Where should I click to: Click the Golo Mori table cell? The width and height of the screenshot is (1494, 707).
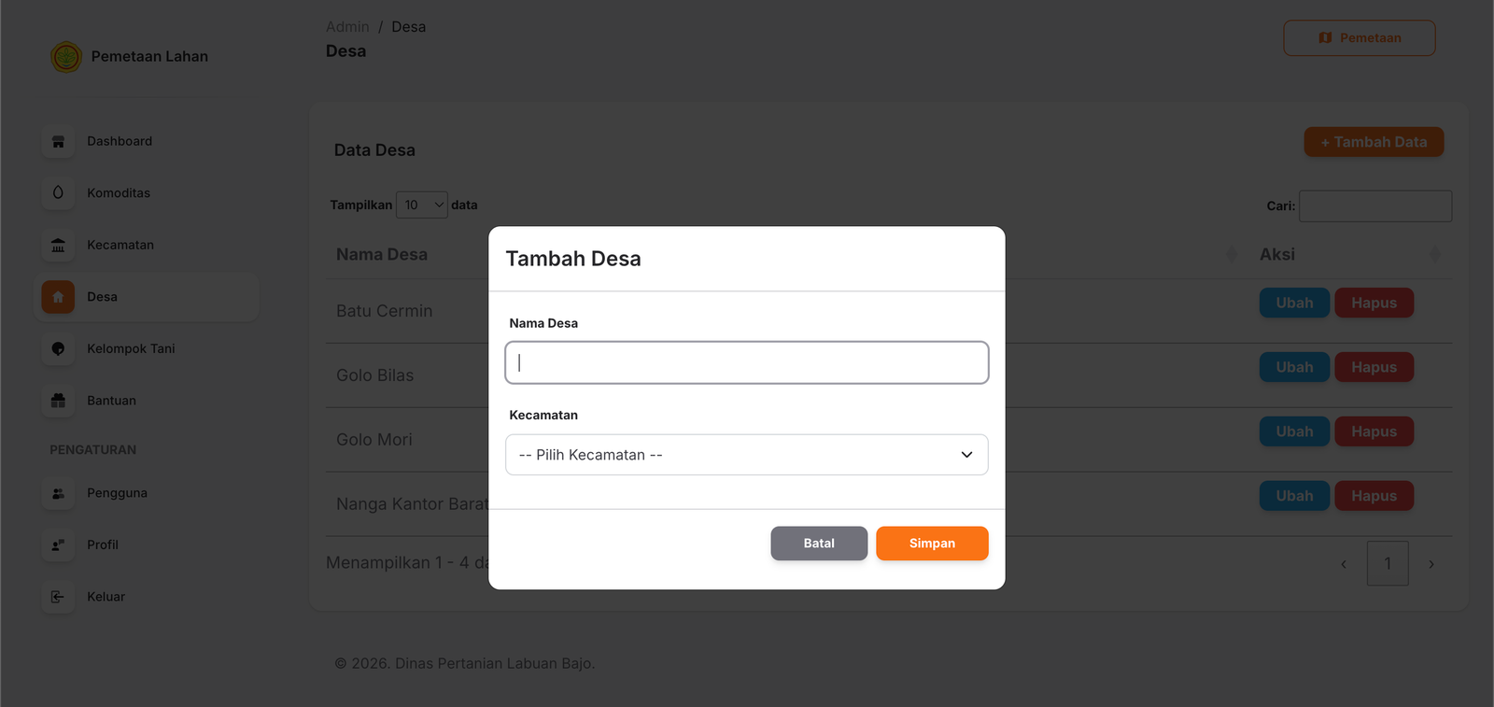coord(373,440)
